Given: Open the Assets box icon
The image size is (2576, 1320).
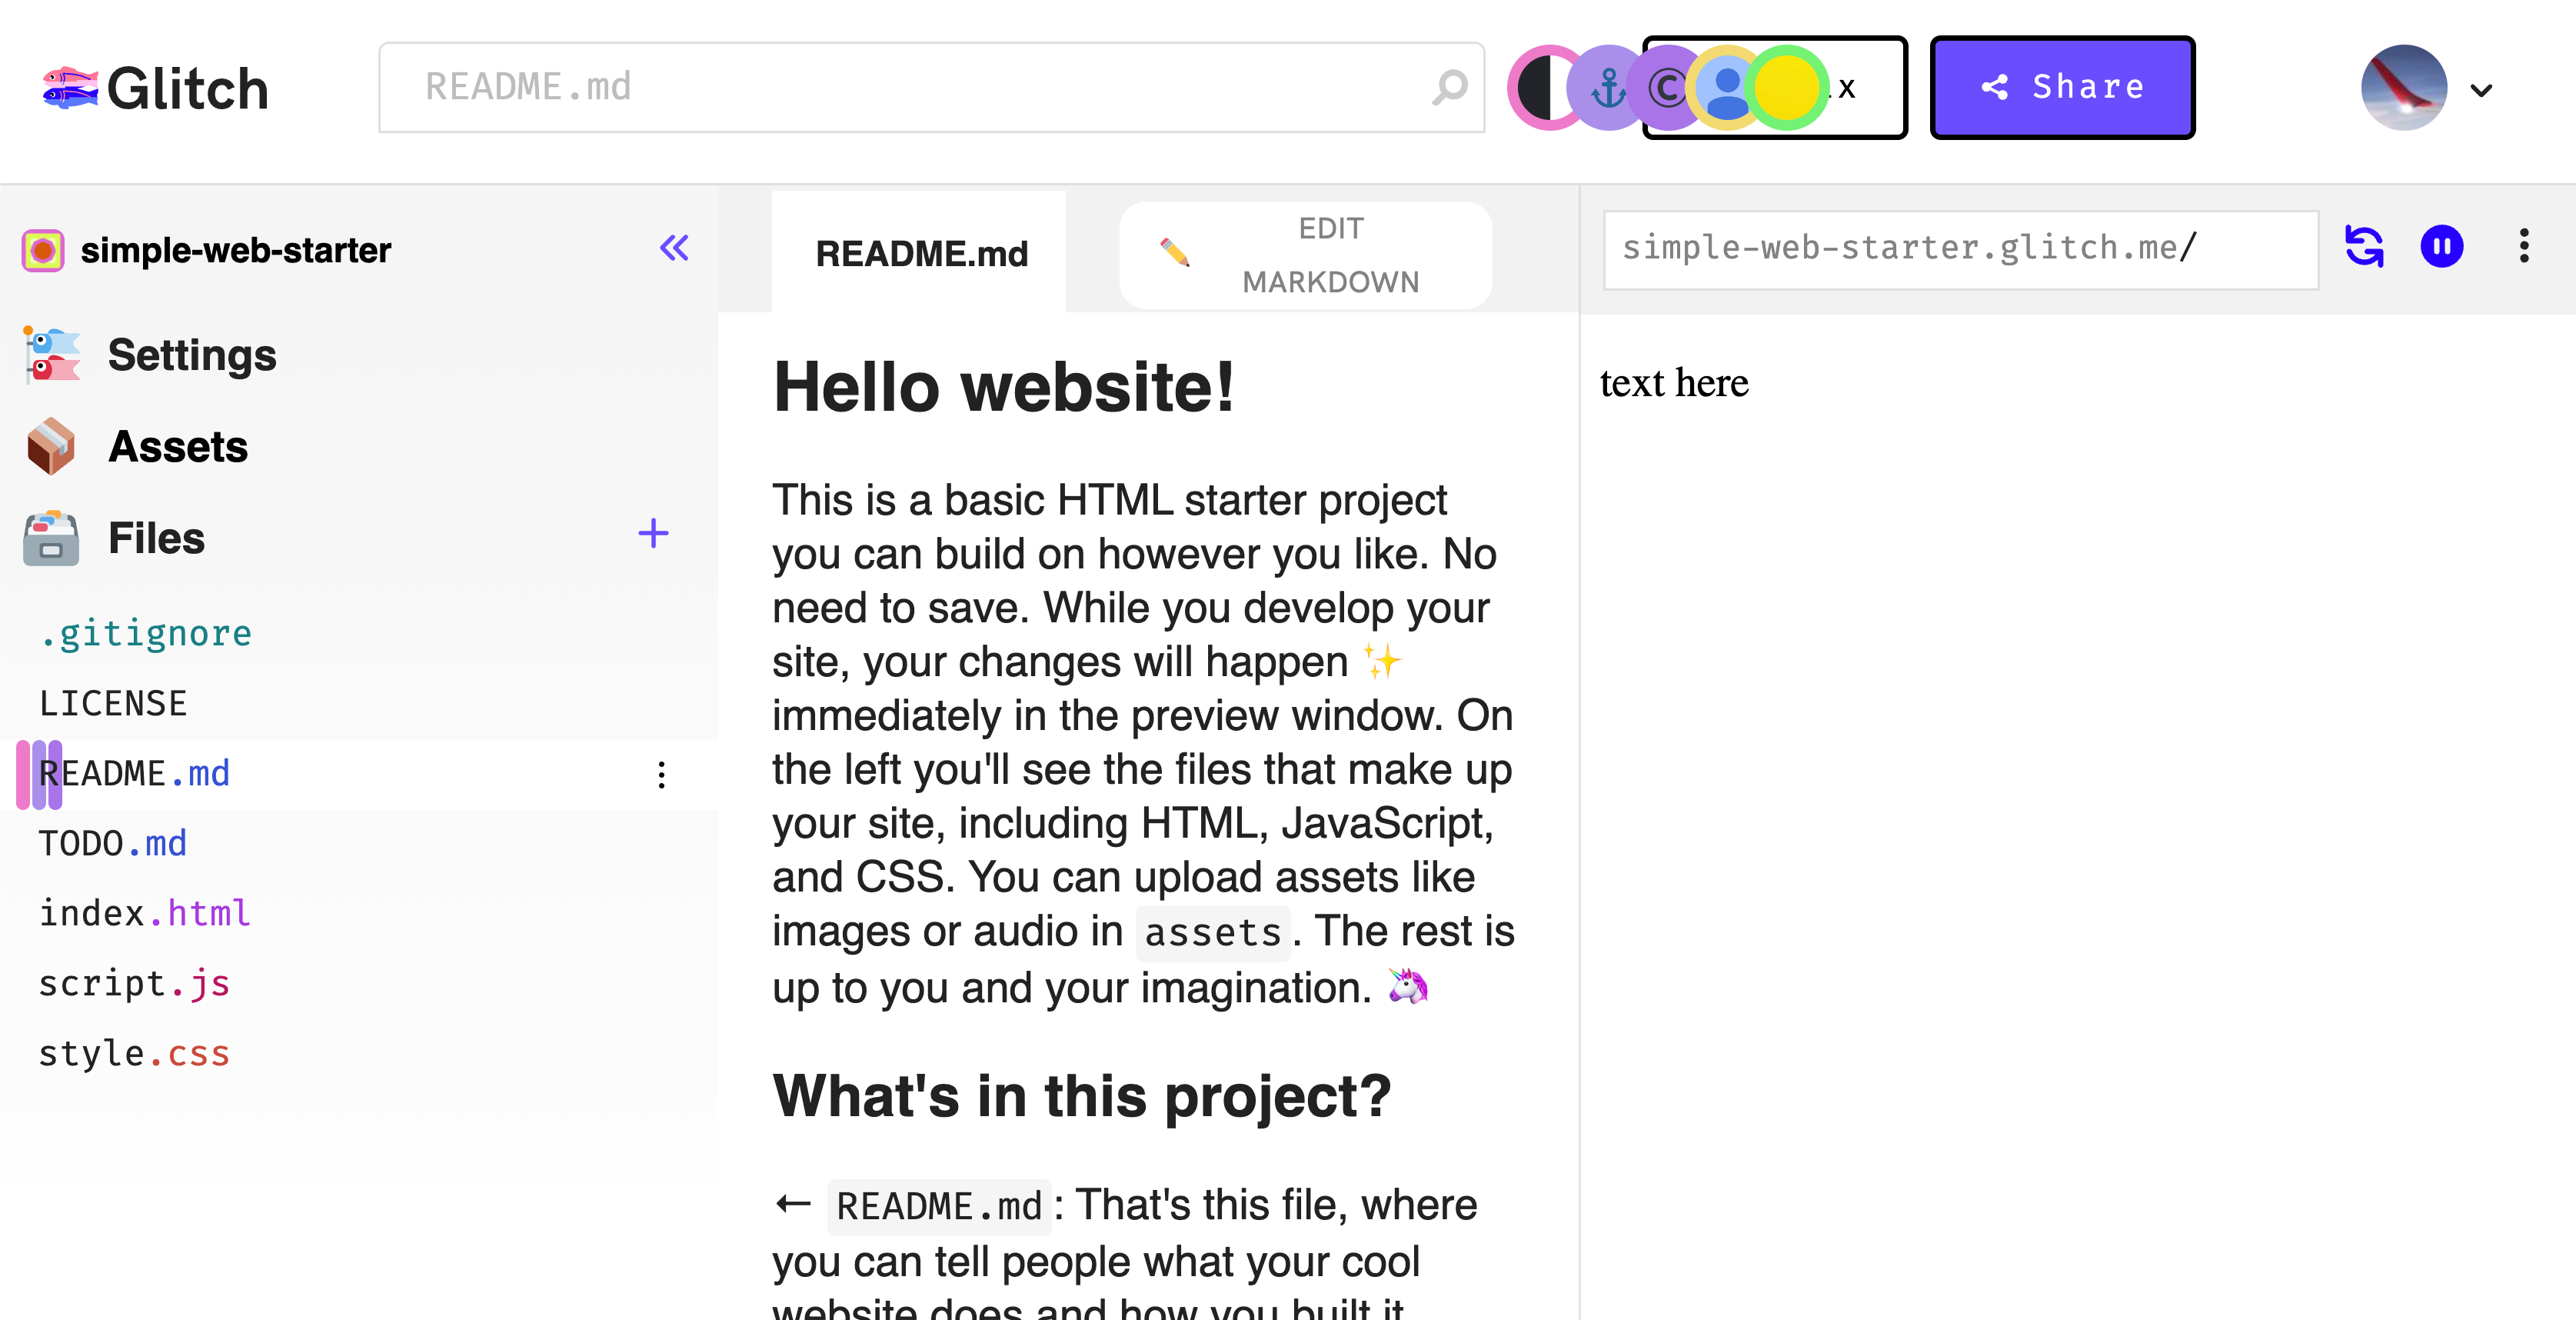Looking at the screenshot, I should click(51, 446).
